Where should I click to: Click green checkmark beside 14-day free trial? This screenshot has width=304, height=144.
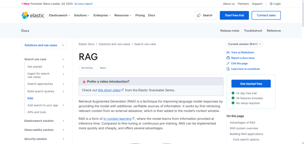pos(233,93)
